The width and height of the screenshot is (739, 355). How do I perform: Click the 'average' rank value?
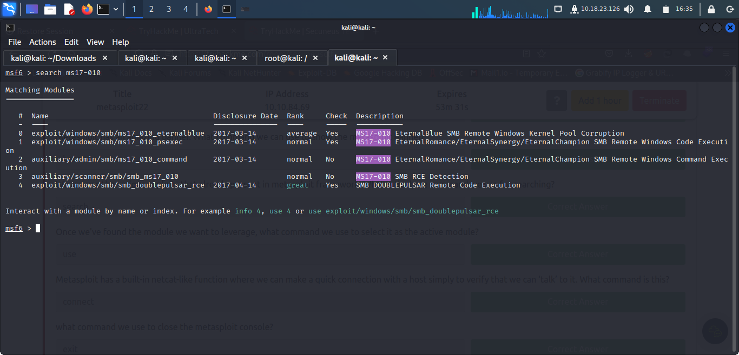point(302,133)
